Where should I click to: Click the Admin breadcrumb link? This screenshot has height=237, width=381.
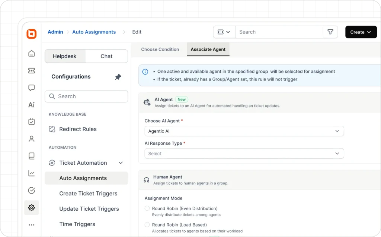click(x=55, y=32)
